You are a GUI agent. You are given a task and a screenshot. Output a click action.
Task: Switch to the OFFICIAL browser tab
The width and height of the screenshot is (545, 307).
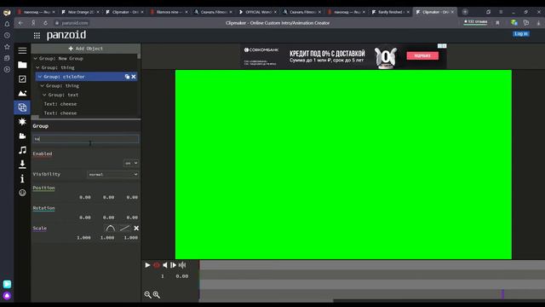point(257,12)
